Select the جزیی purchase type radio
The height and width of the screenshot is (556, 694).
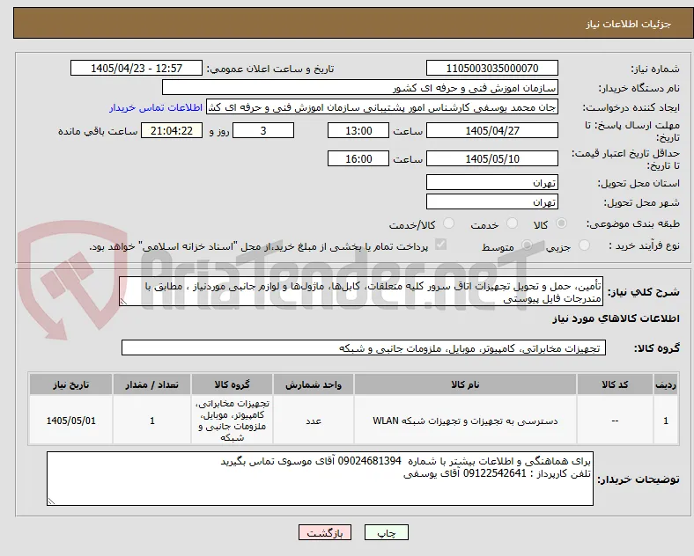[584, 245]
